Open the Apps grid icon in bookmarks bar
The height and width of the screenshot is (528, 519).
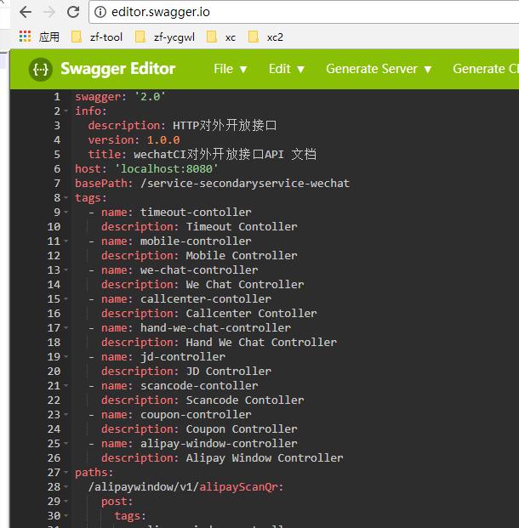pos(25,37)
